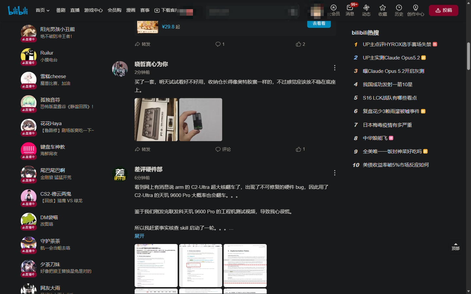
Task: Open live streamer 阳光男孩小丑熊
Action: (x=28, y=33)
